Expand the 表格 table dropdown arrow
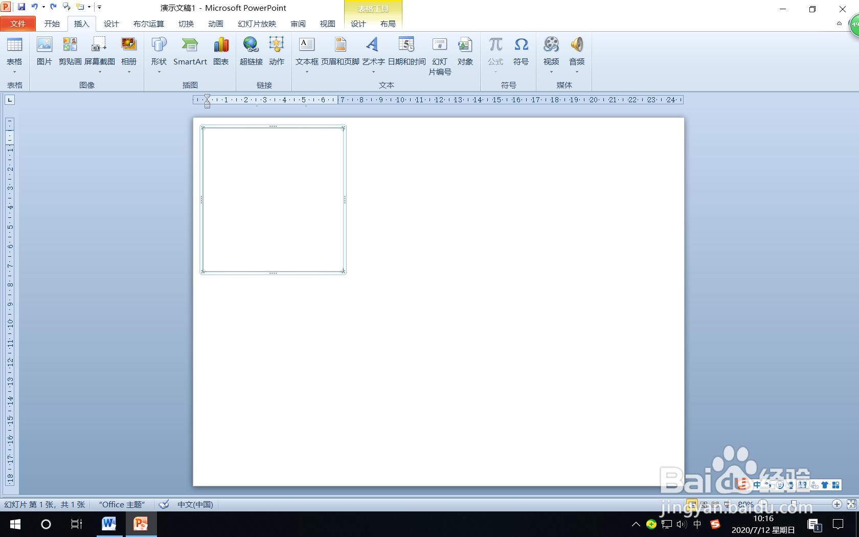Viewport: 859px width, 537px height. point(14,72)
